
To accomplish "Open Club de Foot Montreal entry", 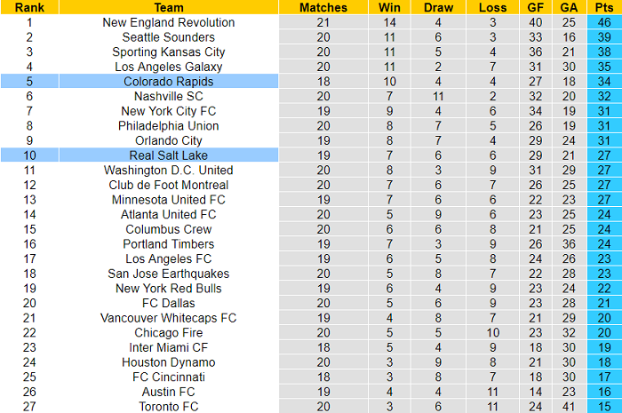I will tap(169, 185).
